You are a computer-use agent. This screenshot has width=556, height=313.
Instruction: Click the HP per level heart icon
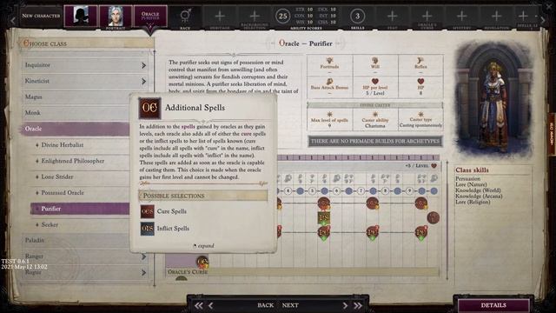374,82
